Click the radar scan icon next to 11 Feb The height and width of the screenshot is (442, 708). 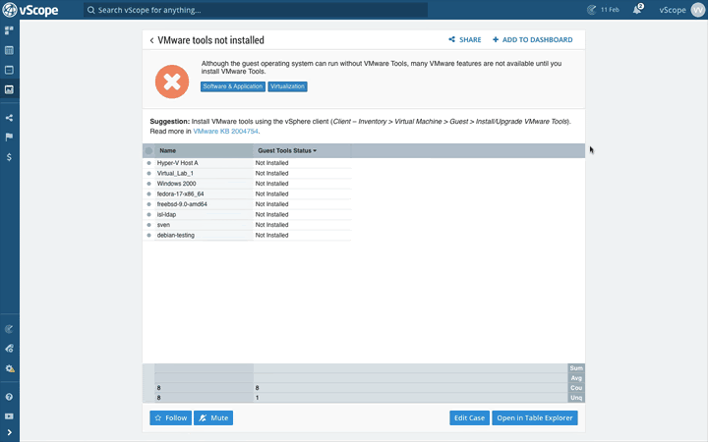click(x=591, y=10)
